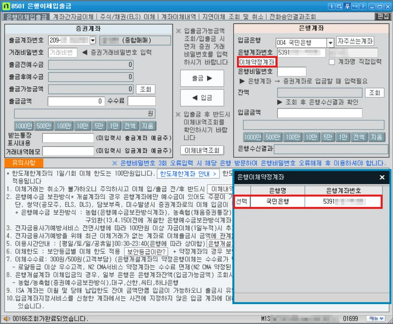
Task: Check the 계좌명 직접입력 checkbox
Action: (331, 62)
